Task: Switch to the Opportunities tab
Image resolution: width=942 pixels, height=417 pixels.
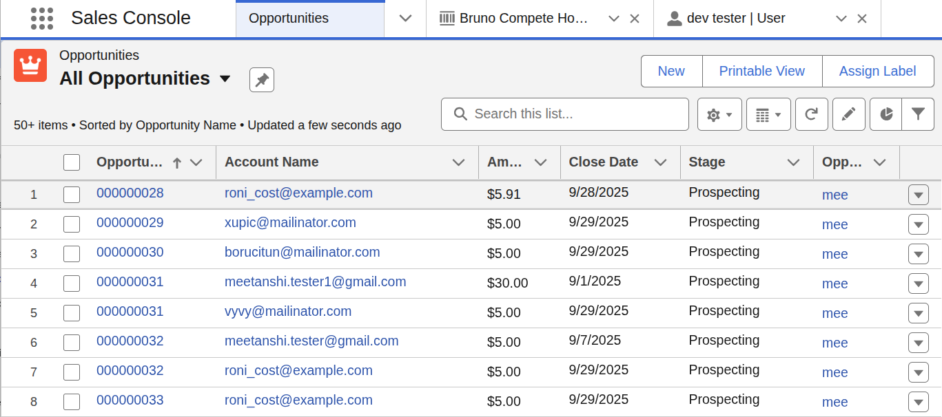Action: click(310, 19)
